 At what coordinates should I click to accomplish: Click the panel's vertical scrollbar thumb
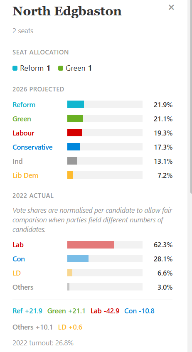click(191, 96)
